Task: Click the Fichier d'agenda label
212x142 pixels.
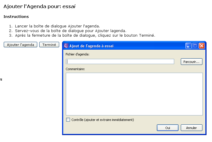Action: (77, 54)
